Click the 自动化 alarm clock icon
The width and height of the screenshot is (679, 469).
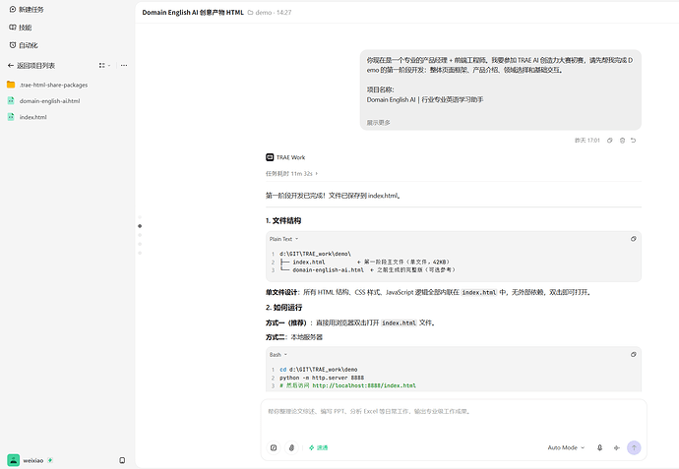coord(13,45)
